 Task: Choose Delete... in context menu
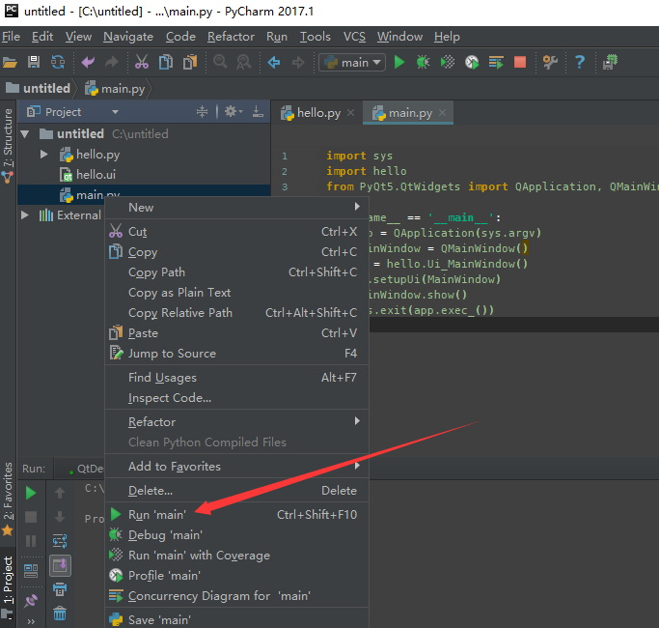click(x=236, y=491)
